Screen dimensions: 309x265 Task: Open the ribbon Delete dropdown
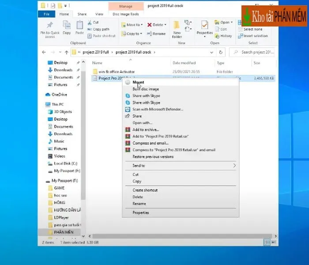click(x=157, y=25)
